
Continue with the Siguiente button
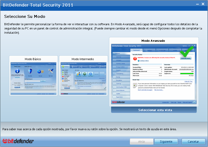tap(166, 141)
